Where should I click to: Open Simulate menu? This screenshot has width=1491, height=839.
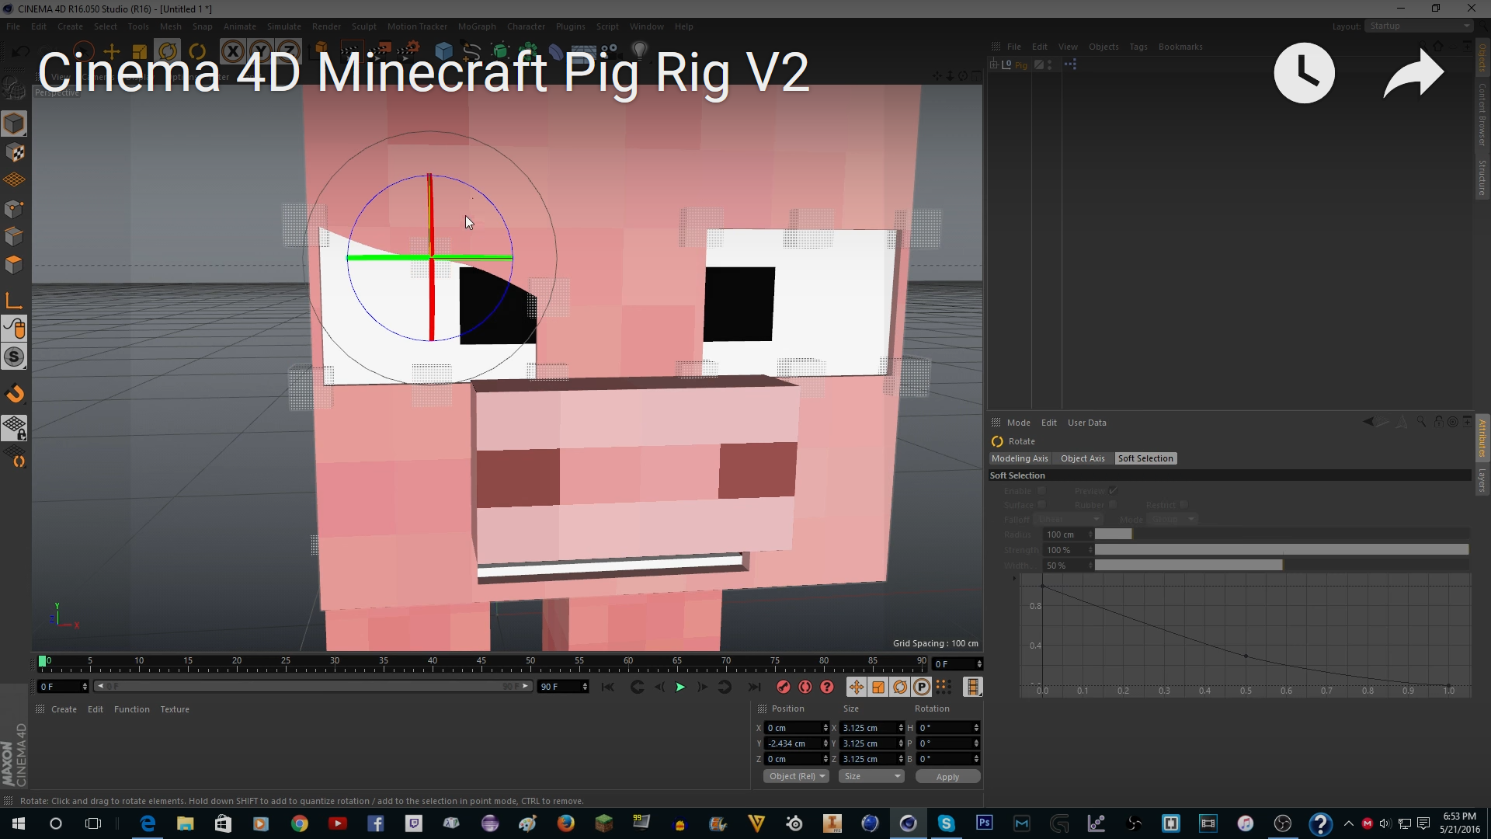(283, 26)
